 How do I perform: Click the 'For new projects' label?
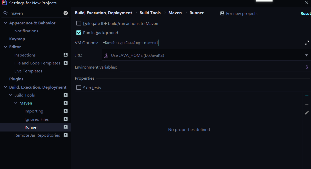point(242,13)
